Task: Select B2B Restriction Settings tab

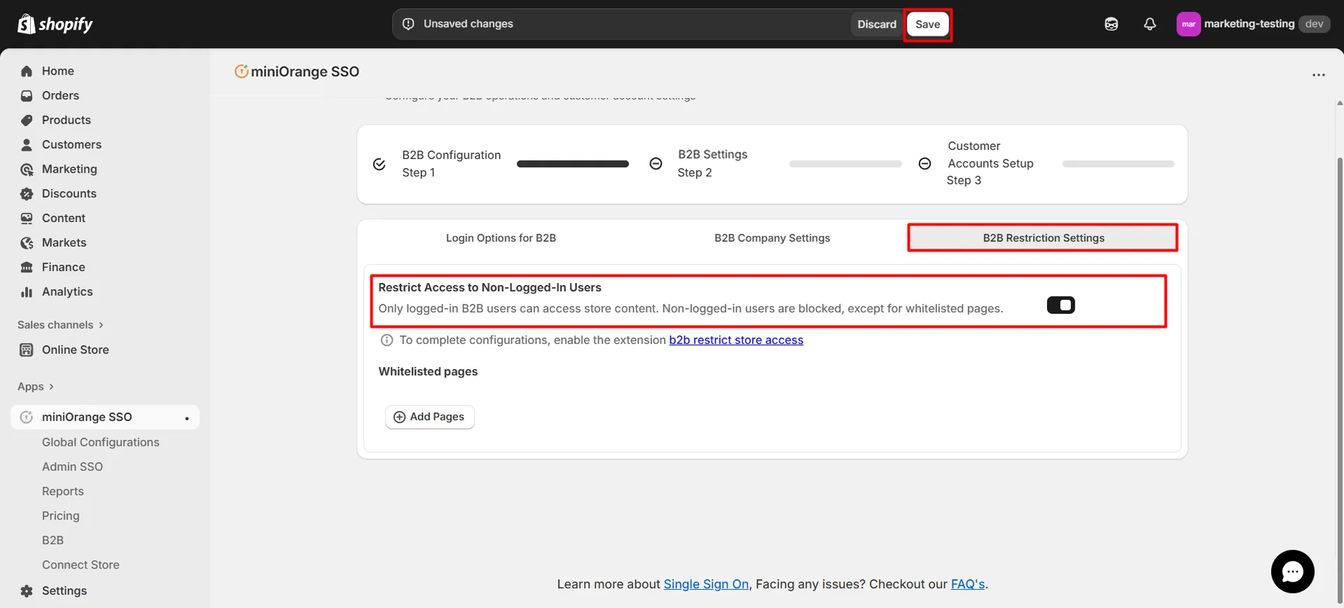Action: pos(1044,238)
